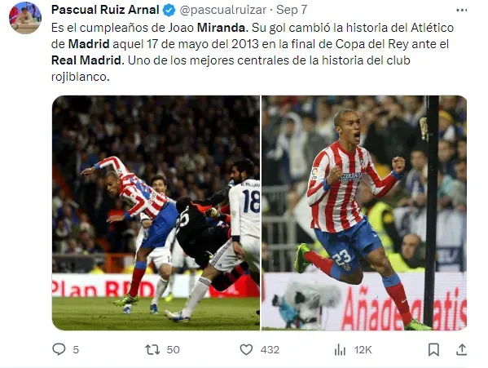Image resolution: width=488 pixels, height=368 pixels.
Task: Click the reply count 5
Action: pyautogui.click(x=76, y=349)
